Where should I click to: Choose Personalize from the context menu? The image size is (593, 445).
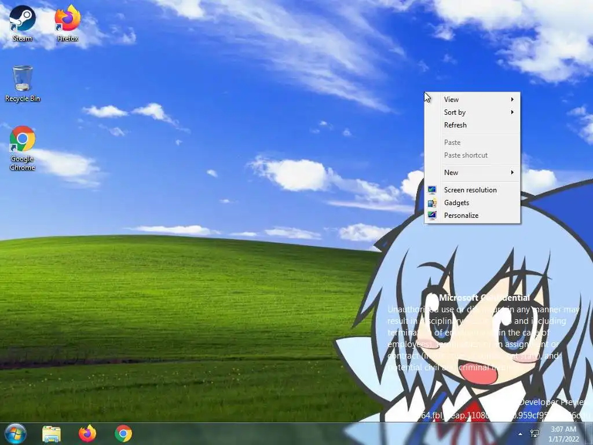(473, 216)
